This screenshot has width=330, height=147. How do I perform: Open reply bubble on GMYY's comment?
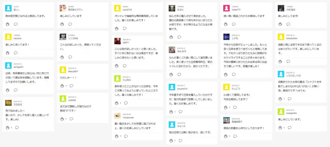(x=125, y=66)
